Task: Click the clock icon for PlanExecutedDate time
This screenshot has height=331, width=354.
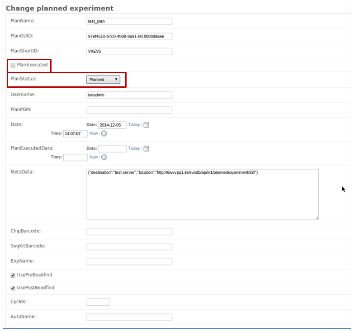Action: click(104, 157)
